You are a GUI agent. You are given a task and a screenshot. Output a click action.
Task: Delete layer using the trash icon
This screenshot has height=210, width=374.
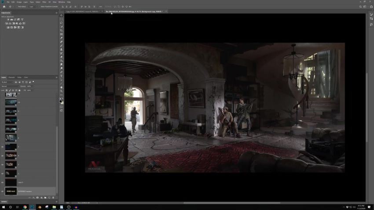tap(53, 198)
